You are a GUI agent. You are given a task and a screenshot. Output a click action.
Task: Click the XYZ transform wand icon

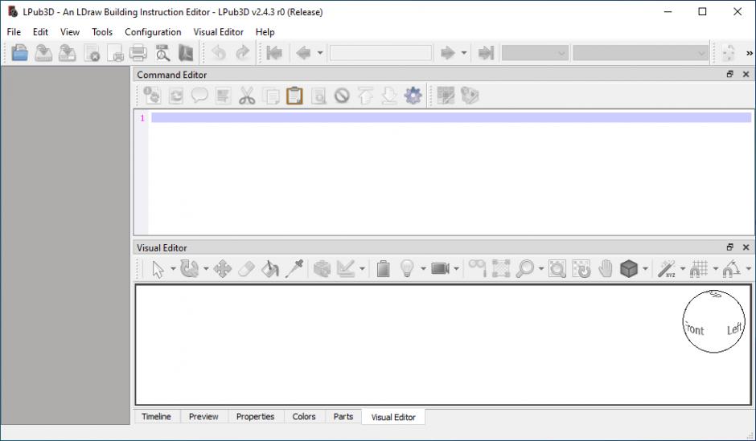[x=667, y=269]
